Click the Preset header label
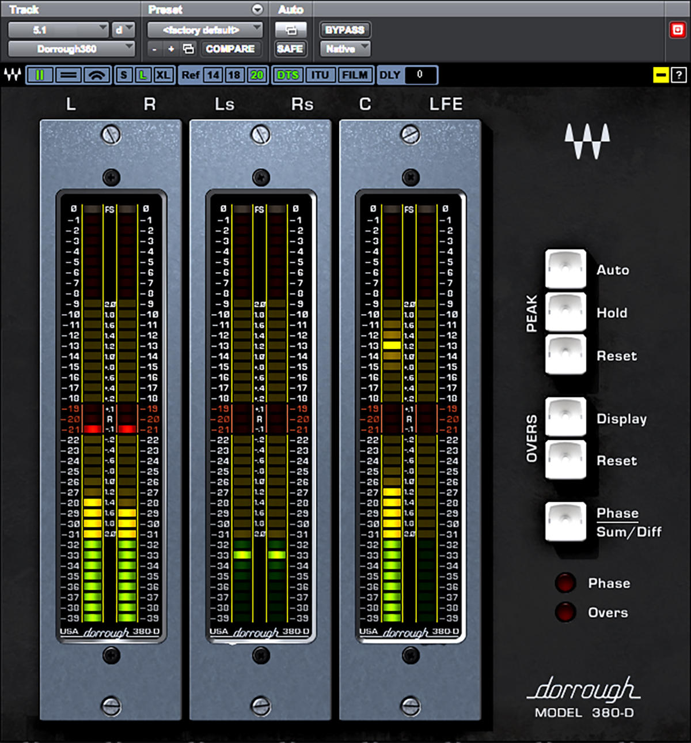The image size is (691, 743). point(165,9)
